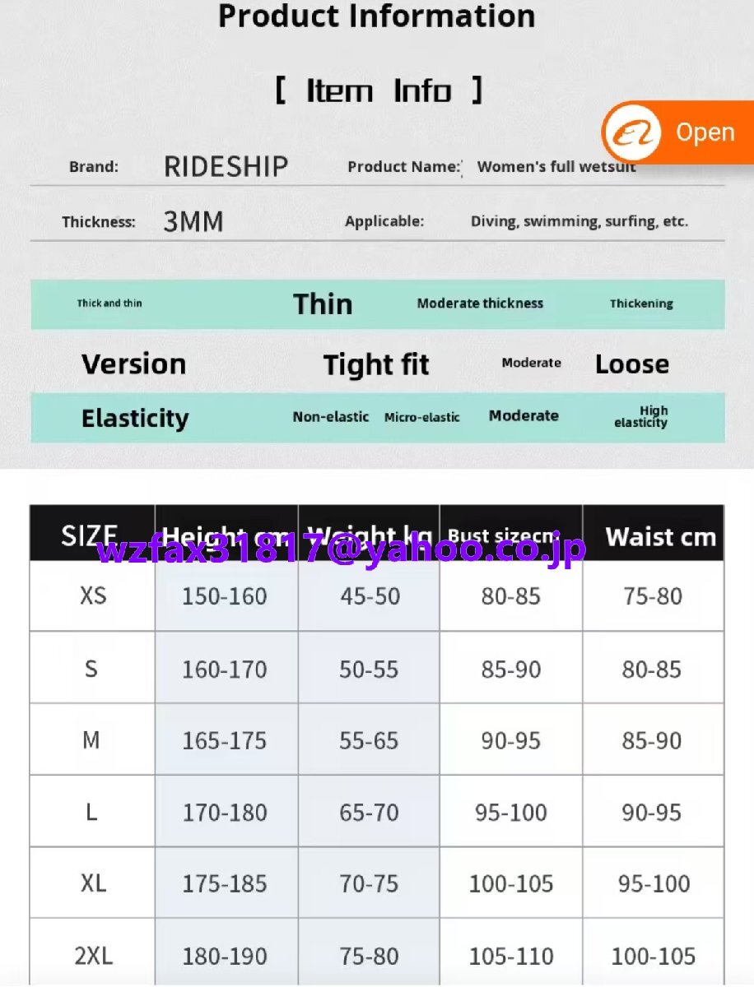Screen dimensions: 754x987
Task: Click the 65-70 weight cell
Action: pyautogui.click(x=369, y=813)
